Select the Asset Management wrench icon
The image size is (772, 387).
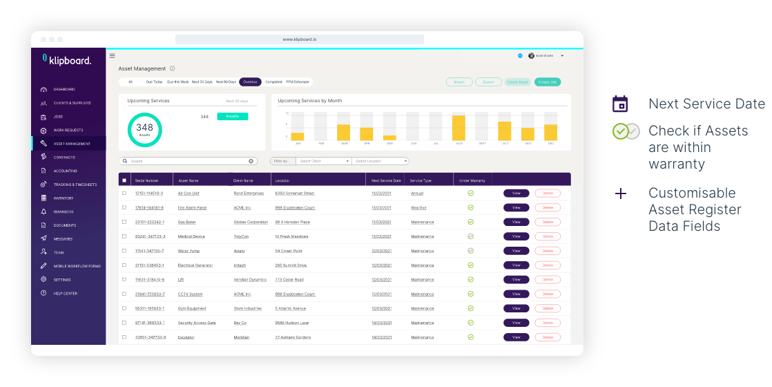[x=44, y=144]
